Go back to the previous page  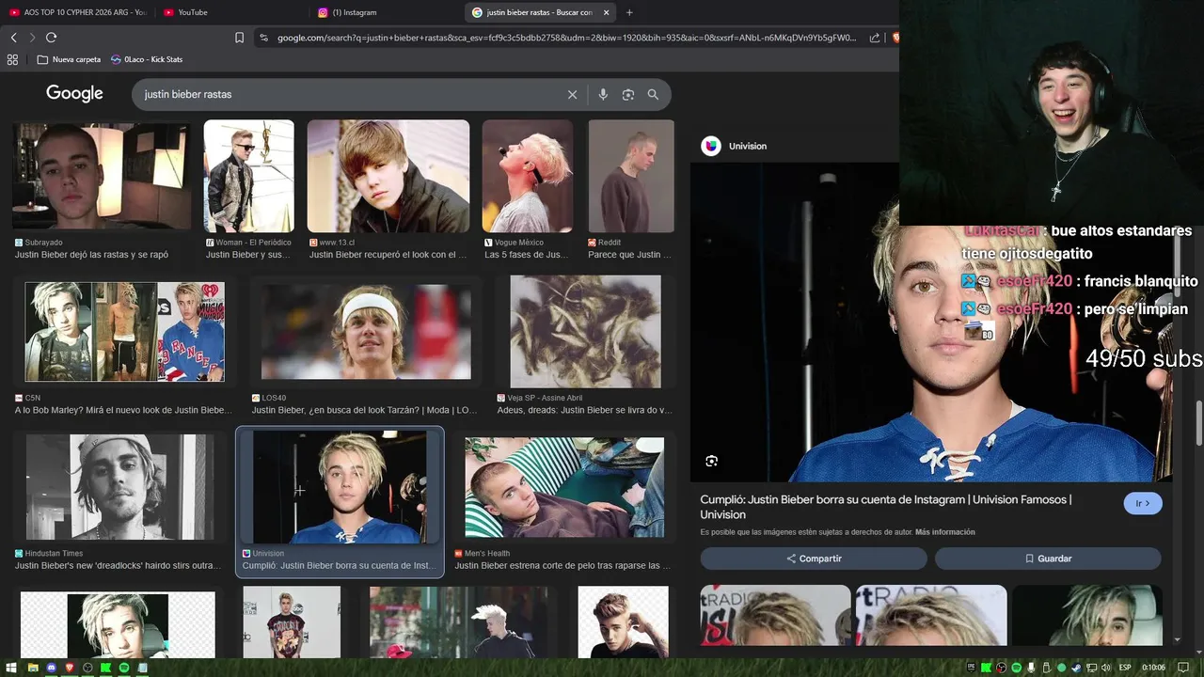pos(13,38)
